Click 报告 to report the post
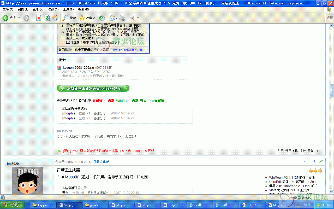This screenshot has height=209, width=334. point(302,151)
